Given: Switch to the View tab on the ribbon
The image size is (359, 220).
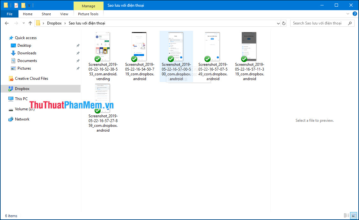Looking at the screenshot, I should 64,14.
